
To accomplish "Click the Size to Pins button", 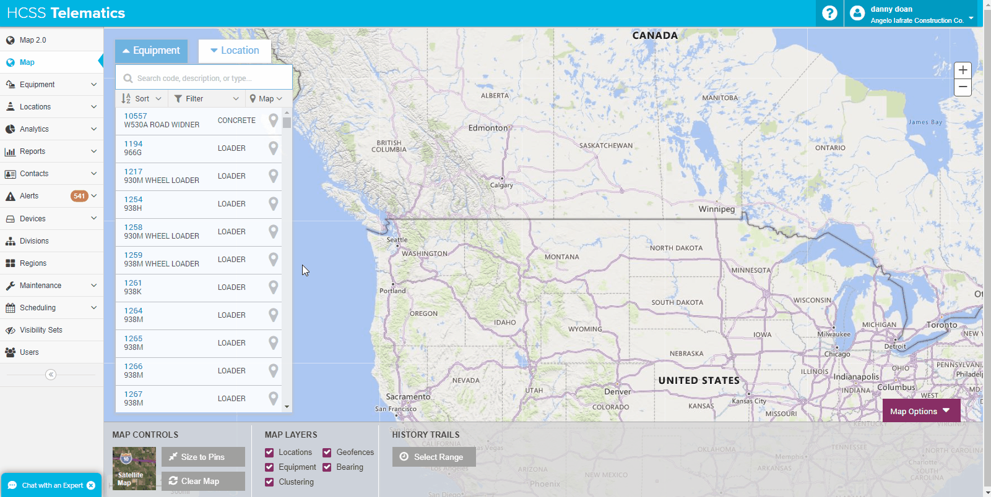I will click(203, 457).
